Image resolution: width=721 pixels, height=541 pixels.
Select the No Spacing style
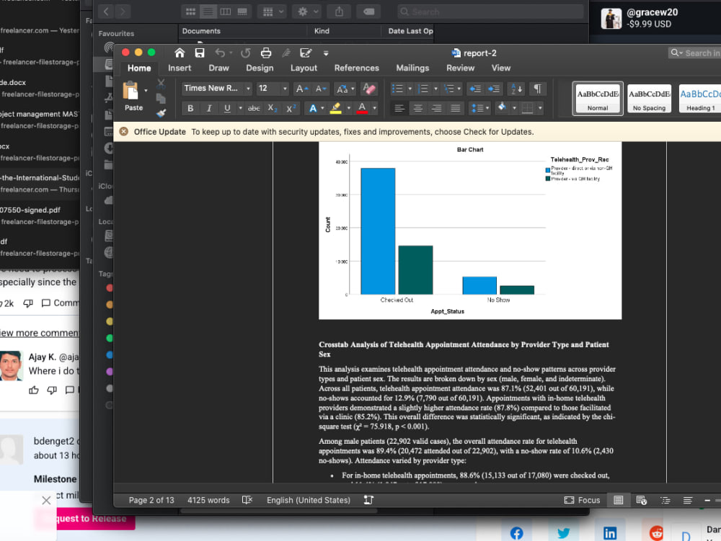click(650, 98)
